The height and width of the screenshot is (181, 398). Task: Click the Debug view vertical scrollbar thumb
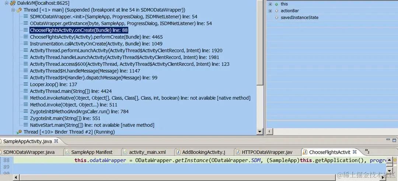click(260, 42)
